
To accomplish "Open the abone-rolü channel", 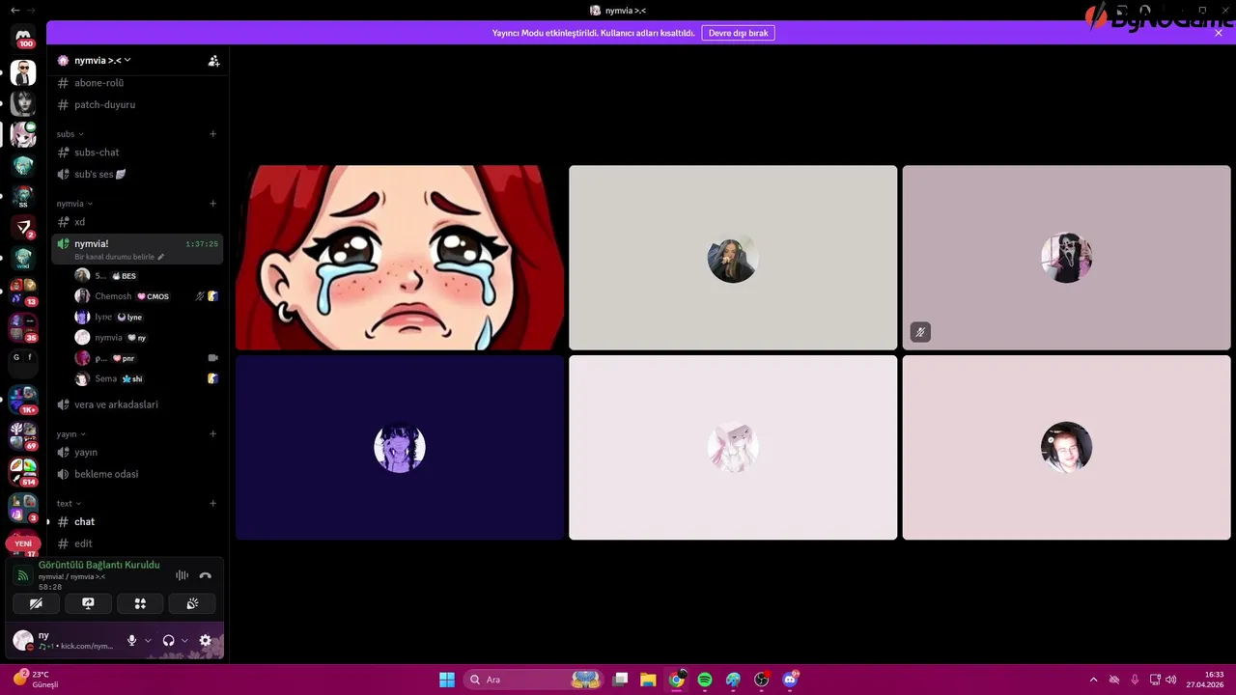I will [137, 83].
